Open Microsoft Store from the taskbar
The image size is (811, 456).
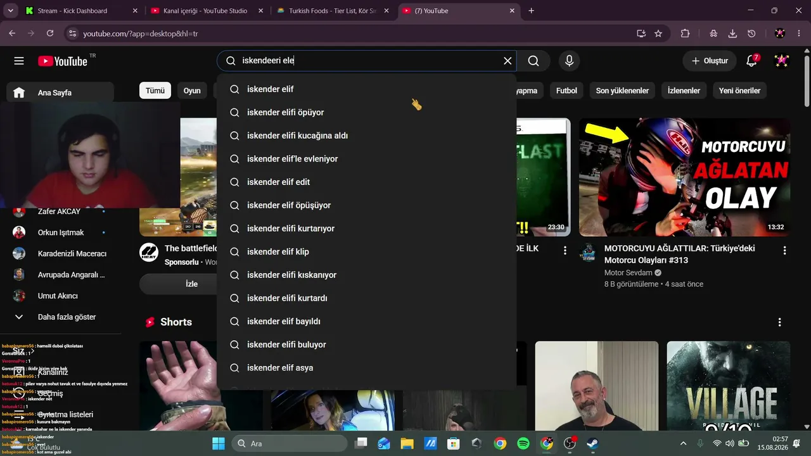pyautogui.click(x=454, y=443)
